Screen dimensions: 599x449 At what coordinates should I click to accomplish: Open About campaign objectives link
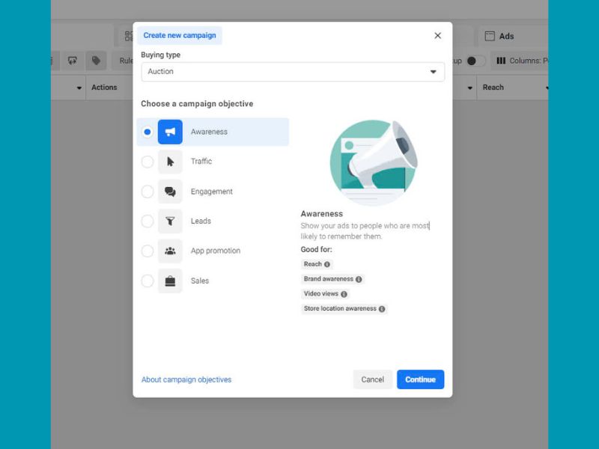(x=186, y=379)
